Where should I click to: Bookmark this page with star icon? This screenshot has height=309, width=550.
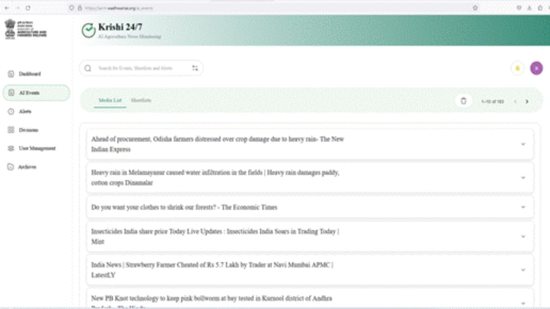click(x=475, y=8)
